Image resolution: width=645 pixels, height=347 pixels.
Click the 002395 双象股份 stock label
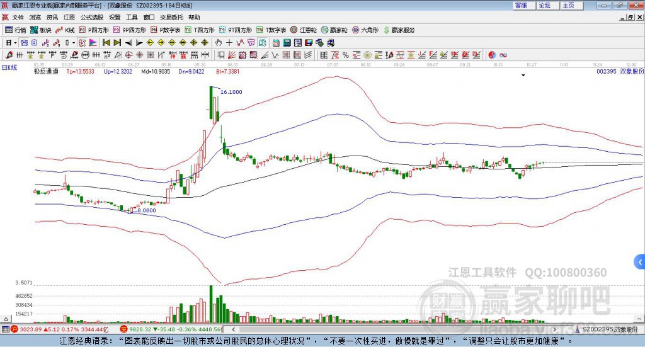click(x=620, y=71)
